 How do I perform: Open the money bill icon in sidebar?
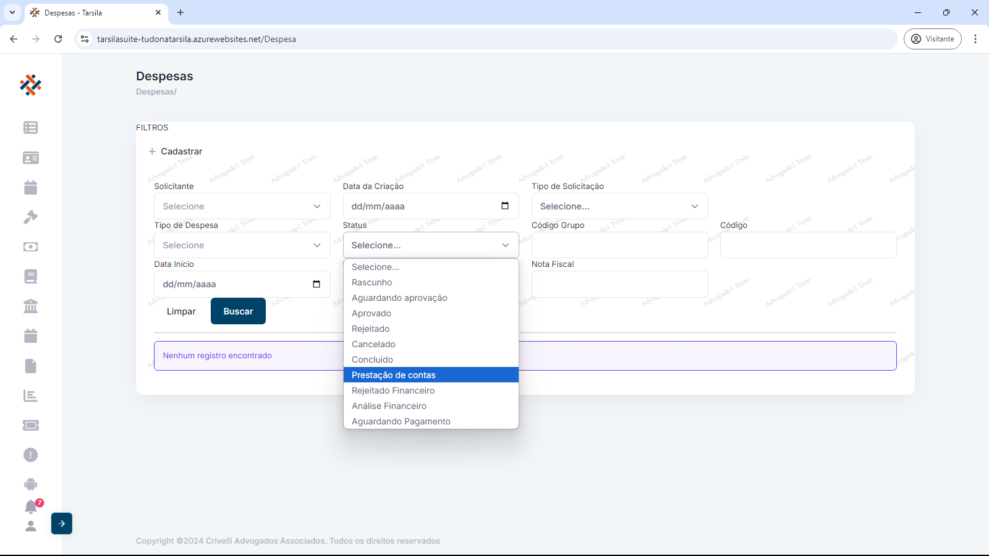(30, 246)
